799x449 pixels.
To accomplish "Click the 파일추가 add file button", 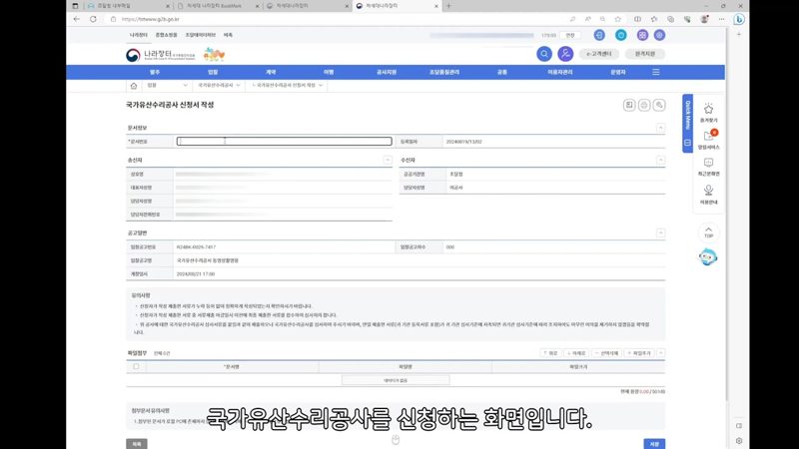I will [639, 353].
